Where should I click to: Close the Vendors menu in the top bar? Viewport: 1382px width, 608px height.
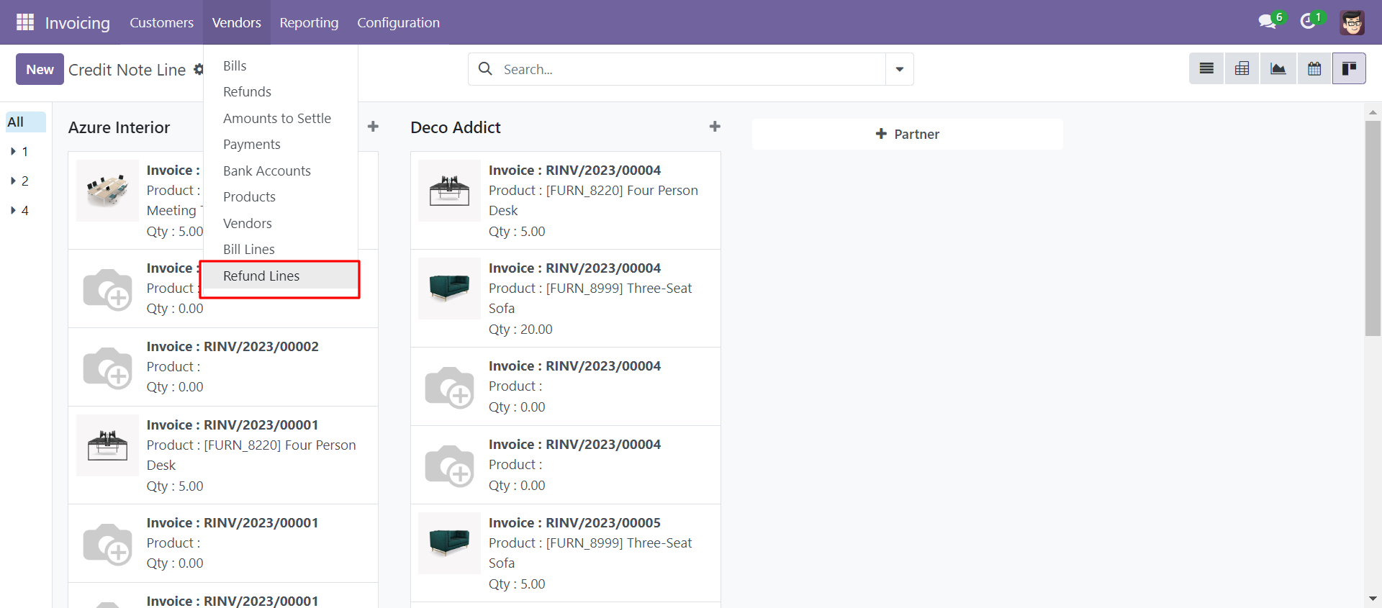click(x=237, y=22)
